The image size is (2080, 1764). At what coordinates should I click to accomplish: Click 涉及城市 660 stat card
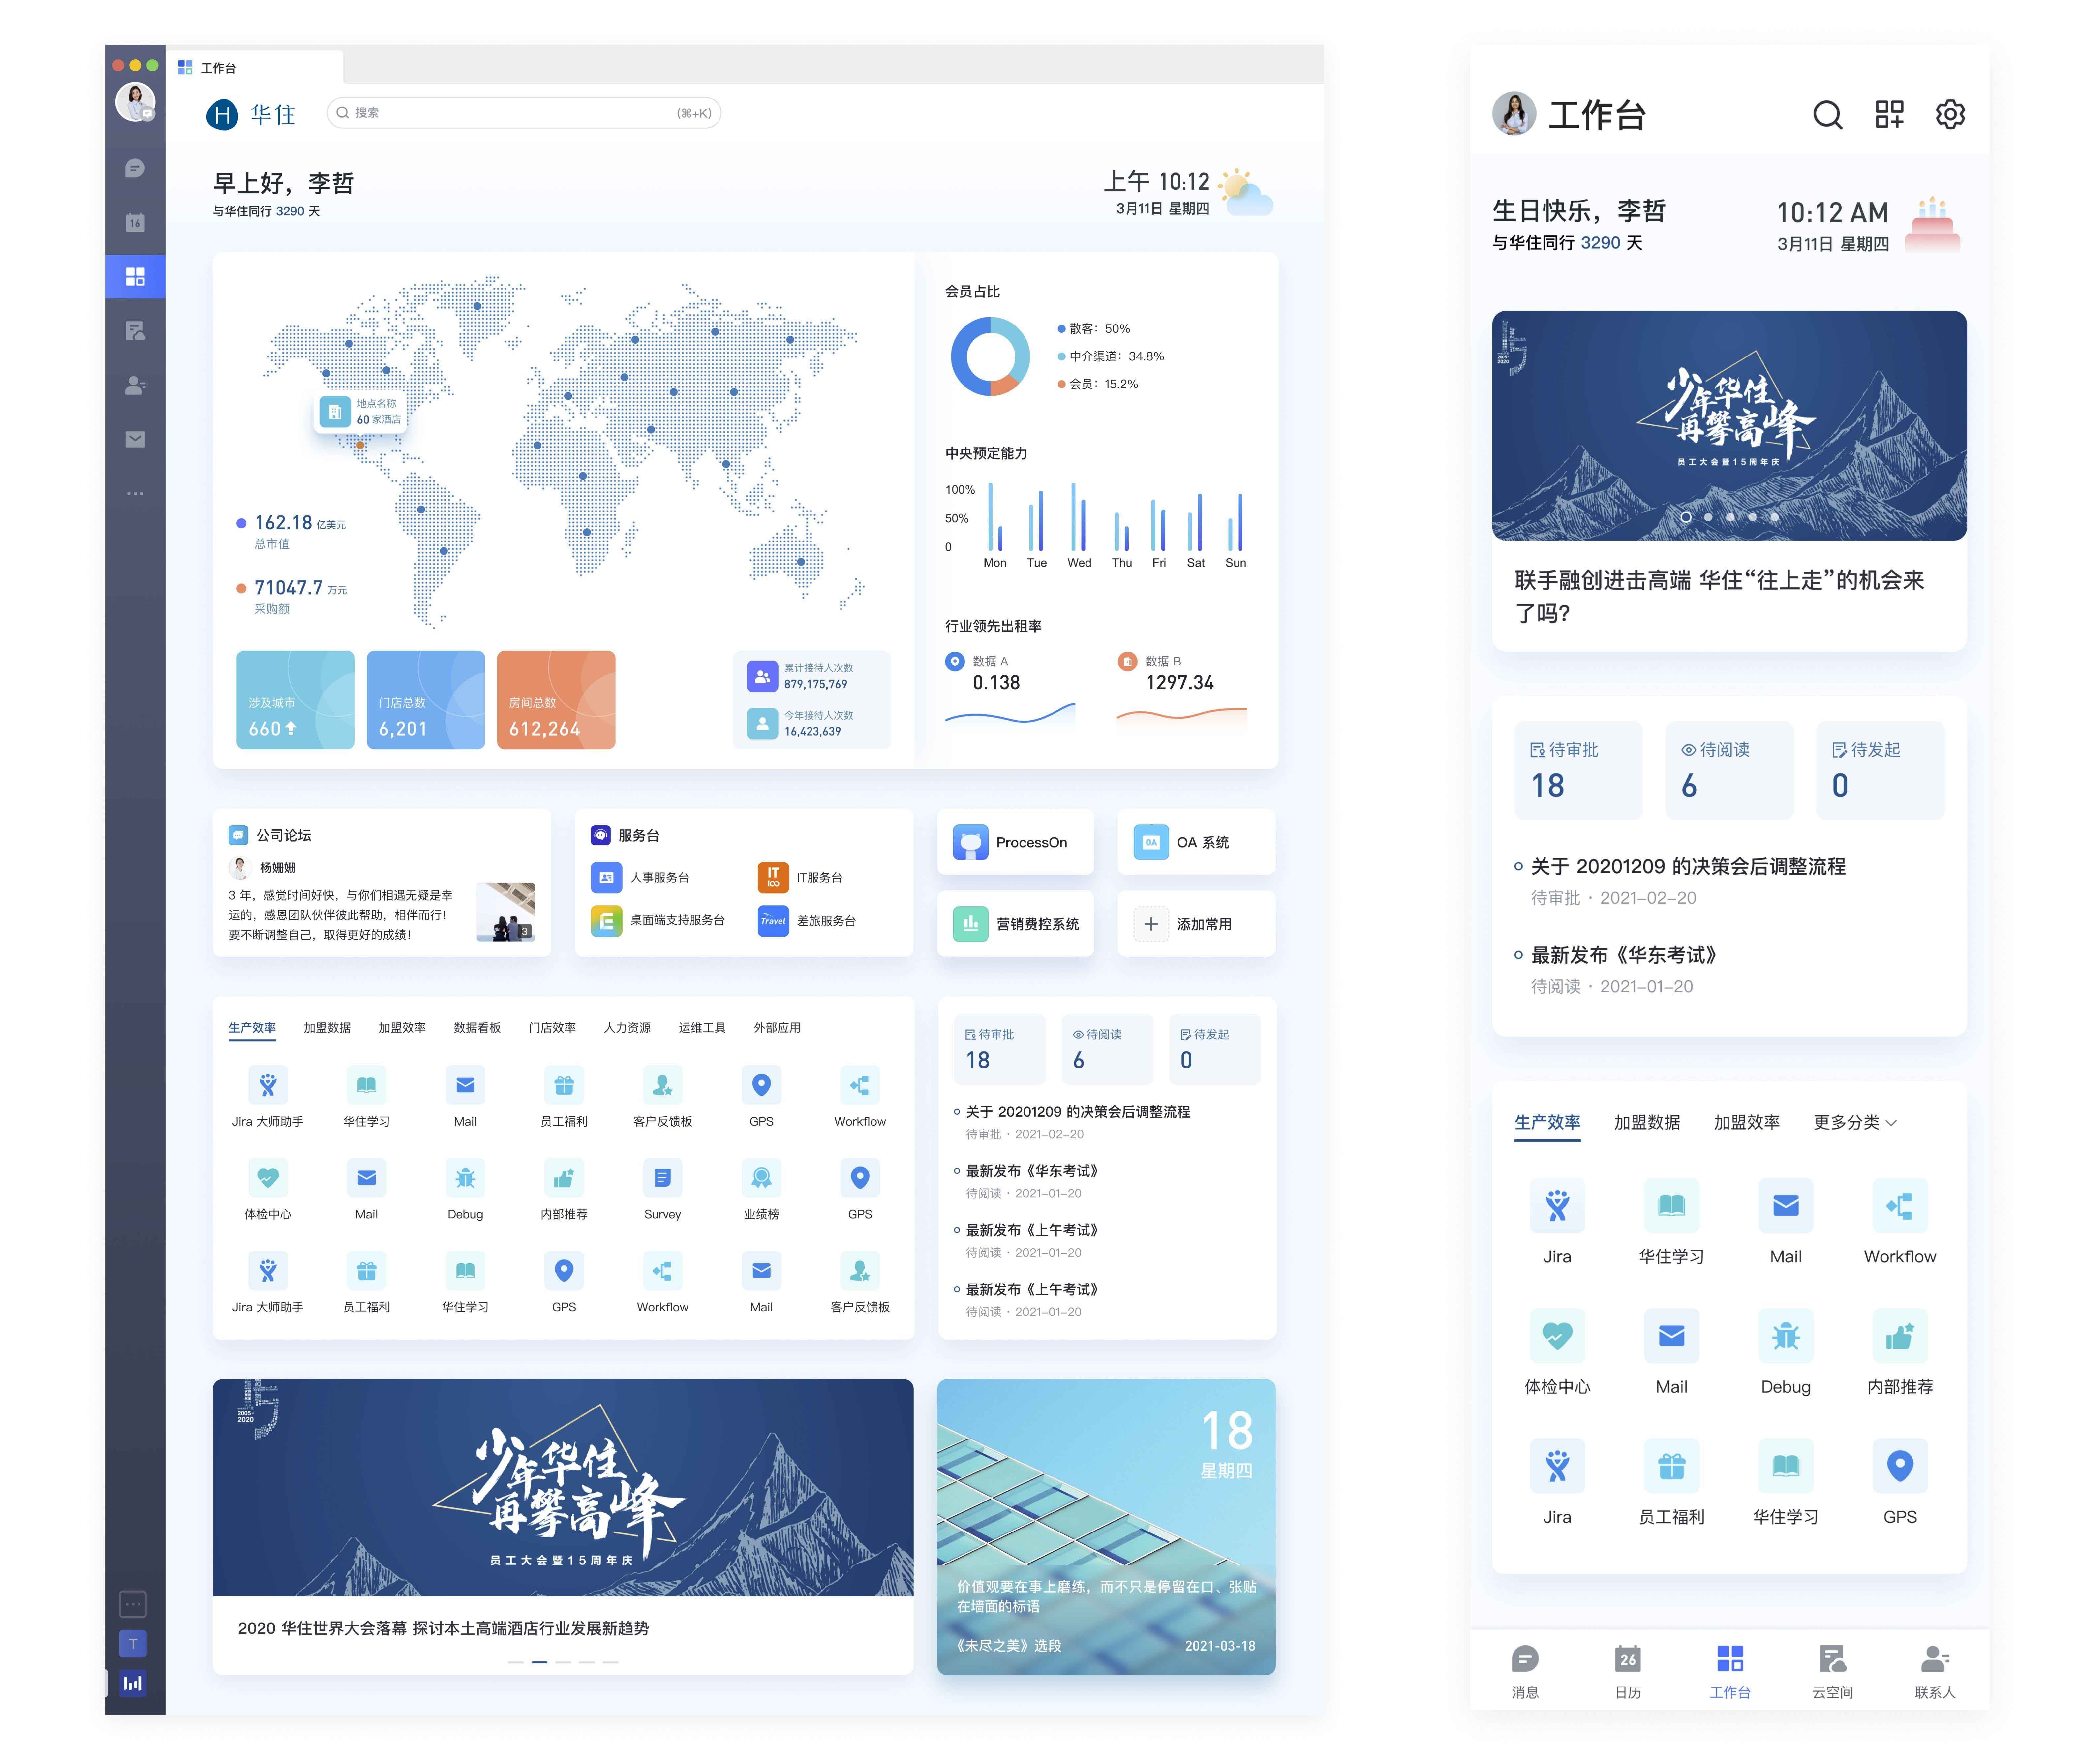tap(295, 700)
